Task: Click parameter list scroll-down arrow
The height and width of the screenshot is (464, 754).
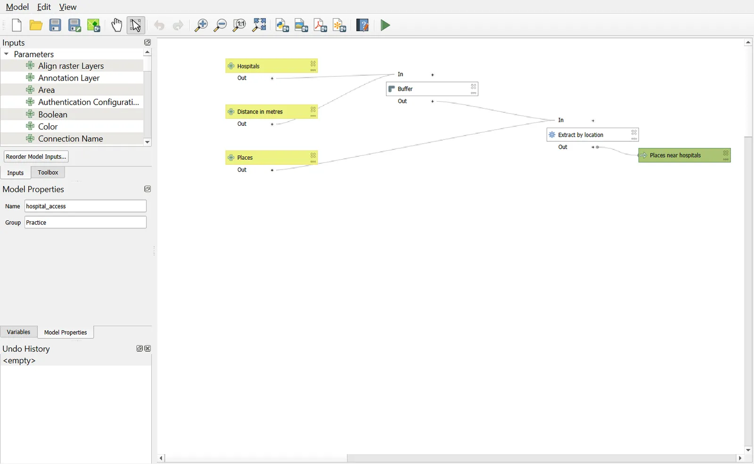Action: point(148,142)
